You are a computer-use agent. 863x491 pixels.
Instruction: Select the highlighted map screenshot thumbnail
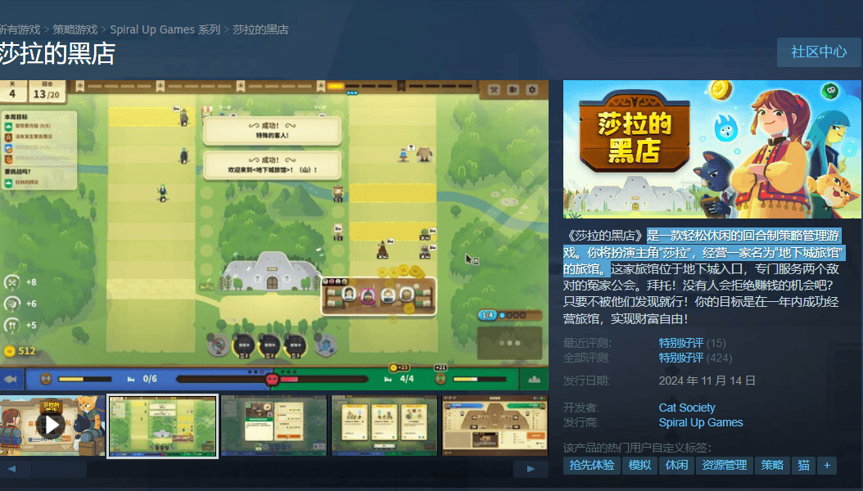click(163, 426)
